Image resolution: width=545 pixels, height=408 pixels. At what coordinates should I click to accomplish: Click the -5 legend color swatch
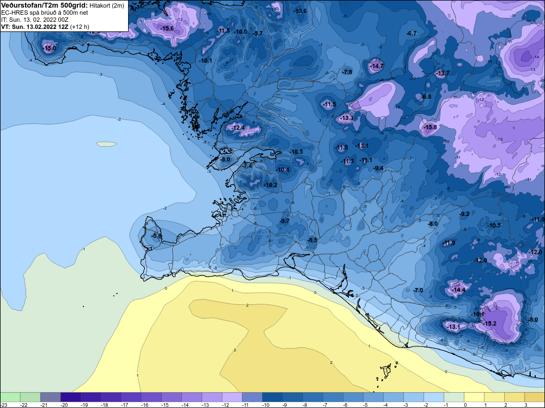click(373, 397)
